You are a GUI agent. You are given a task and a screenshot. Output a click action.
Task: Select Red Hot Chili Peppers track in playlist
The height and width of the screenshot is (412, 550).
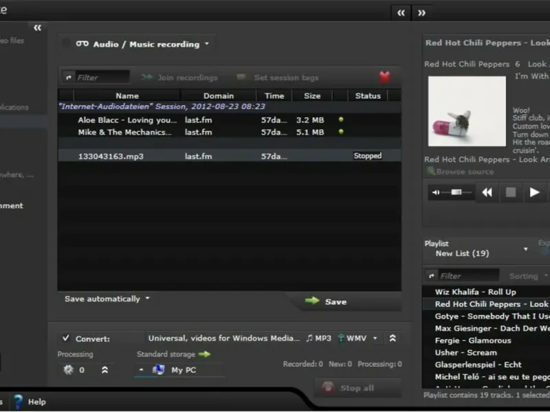coord(486,304)
